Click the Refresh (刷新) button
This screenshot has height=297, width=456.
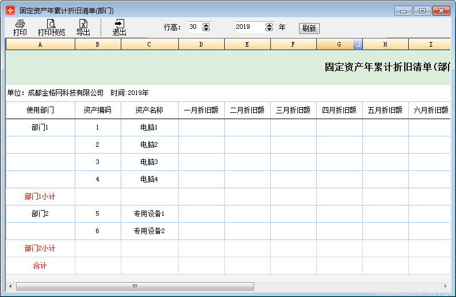pos(309,28)
